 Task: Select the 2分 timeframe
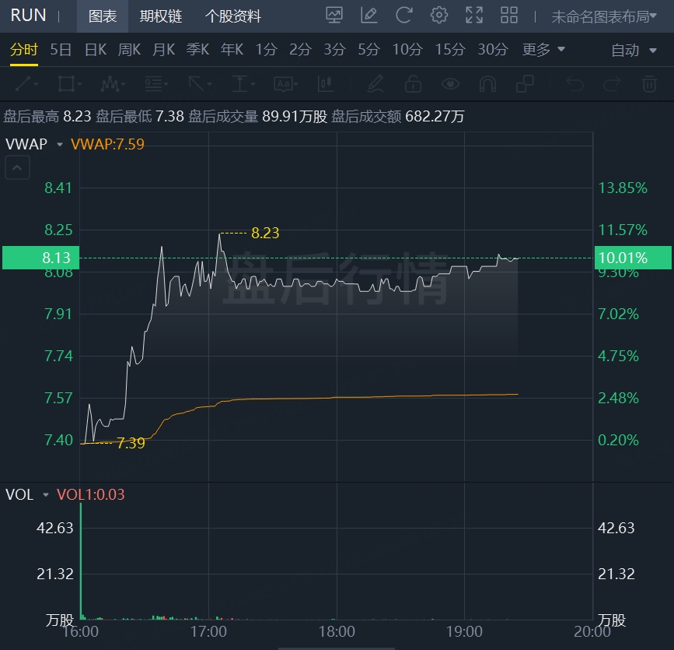point(300,50)
